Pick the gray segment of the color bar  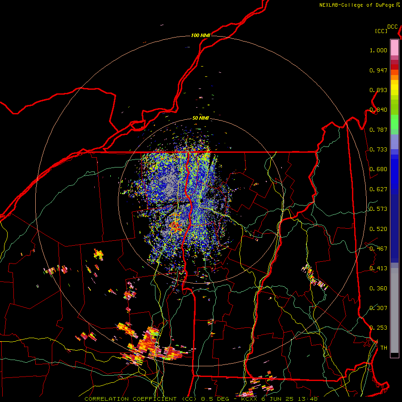coord(394,310)
